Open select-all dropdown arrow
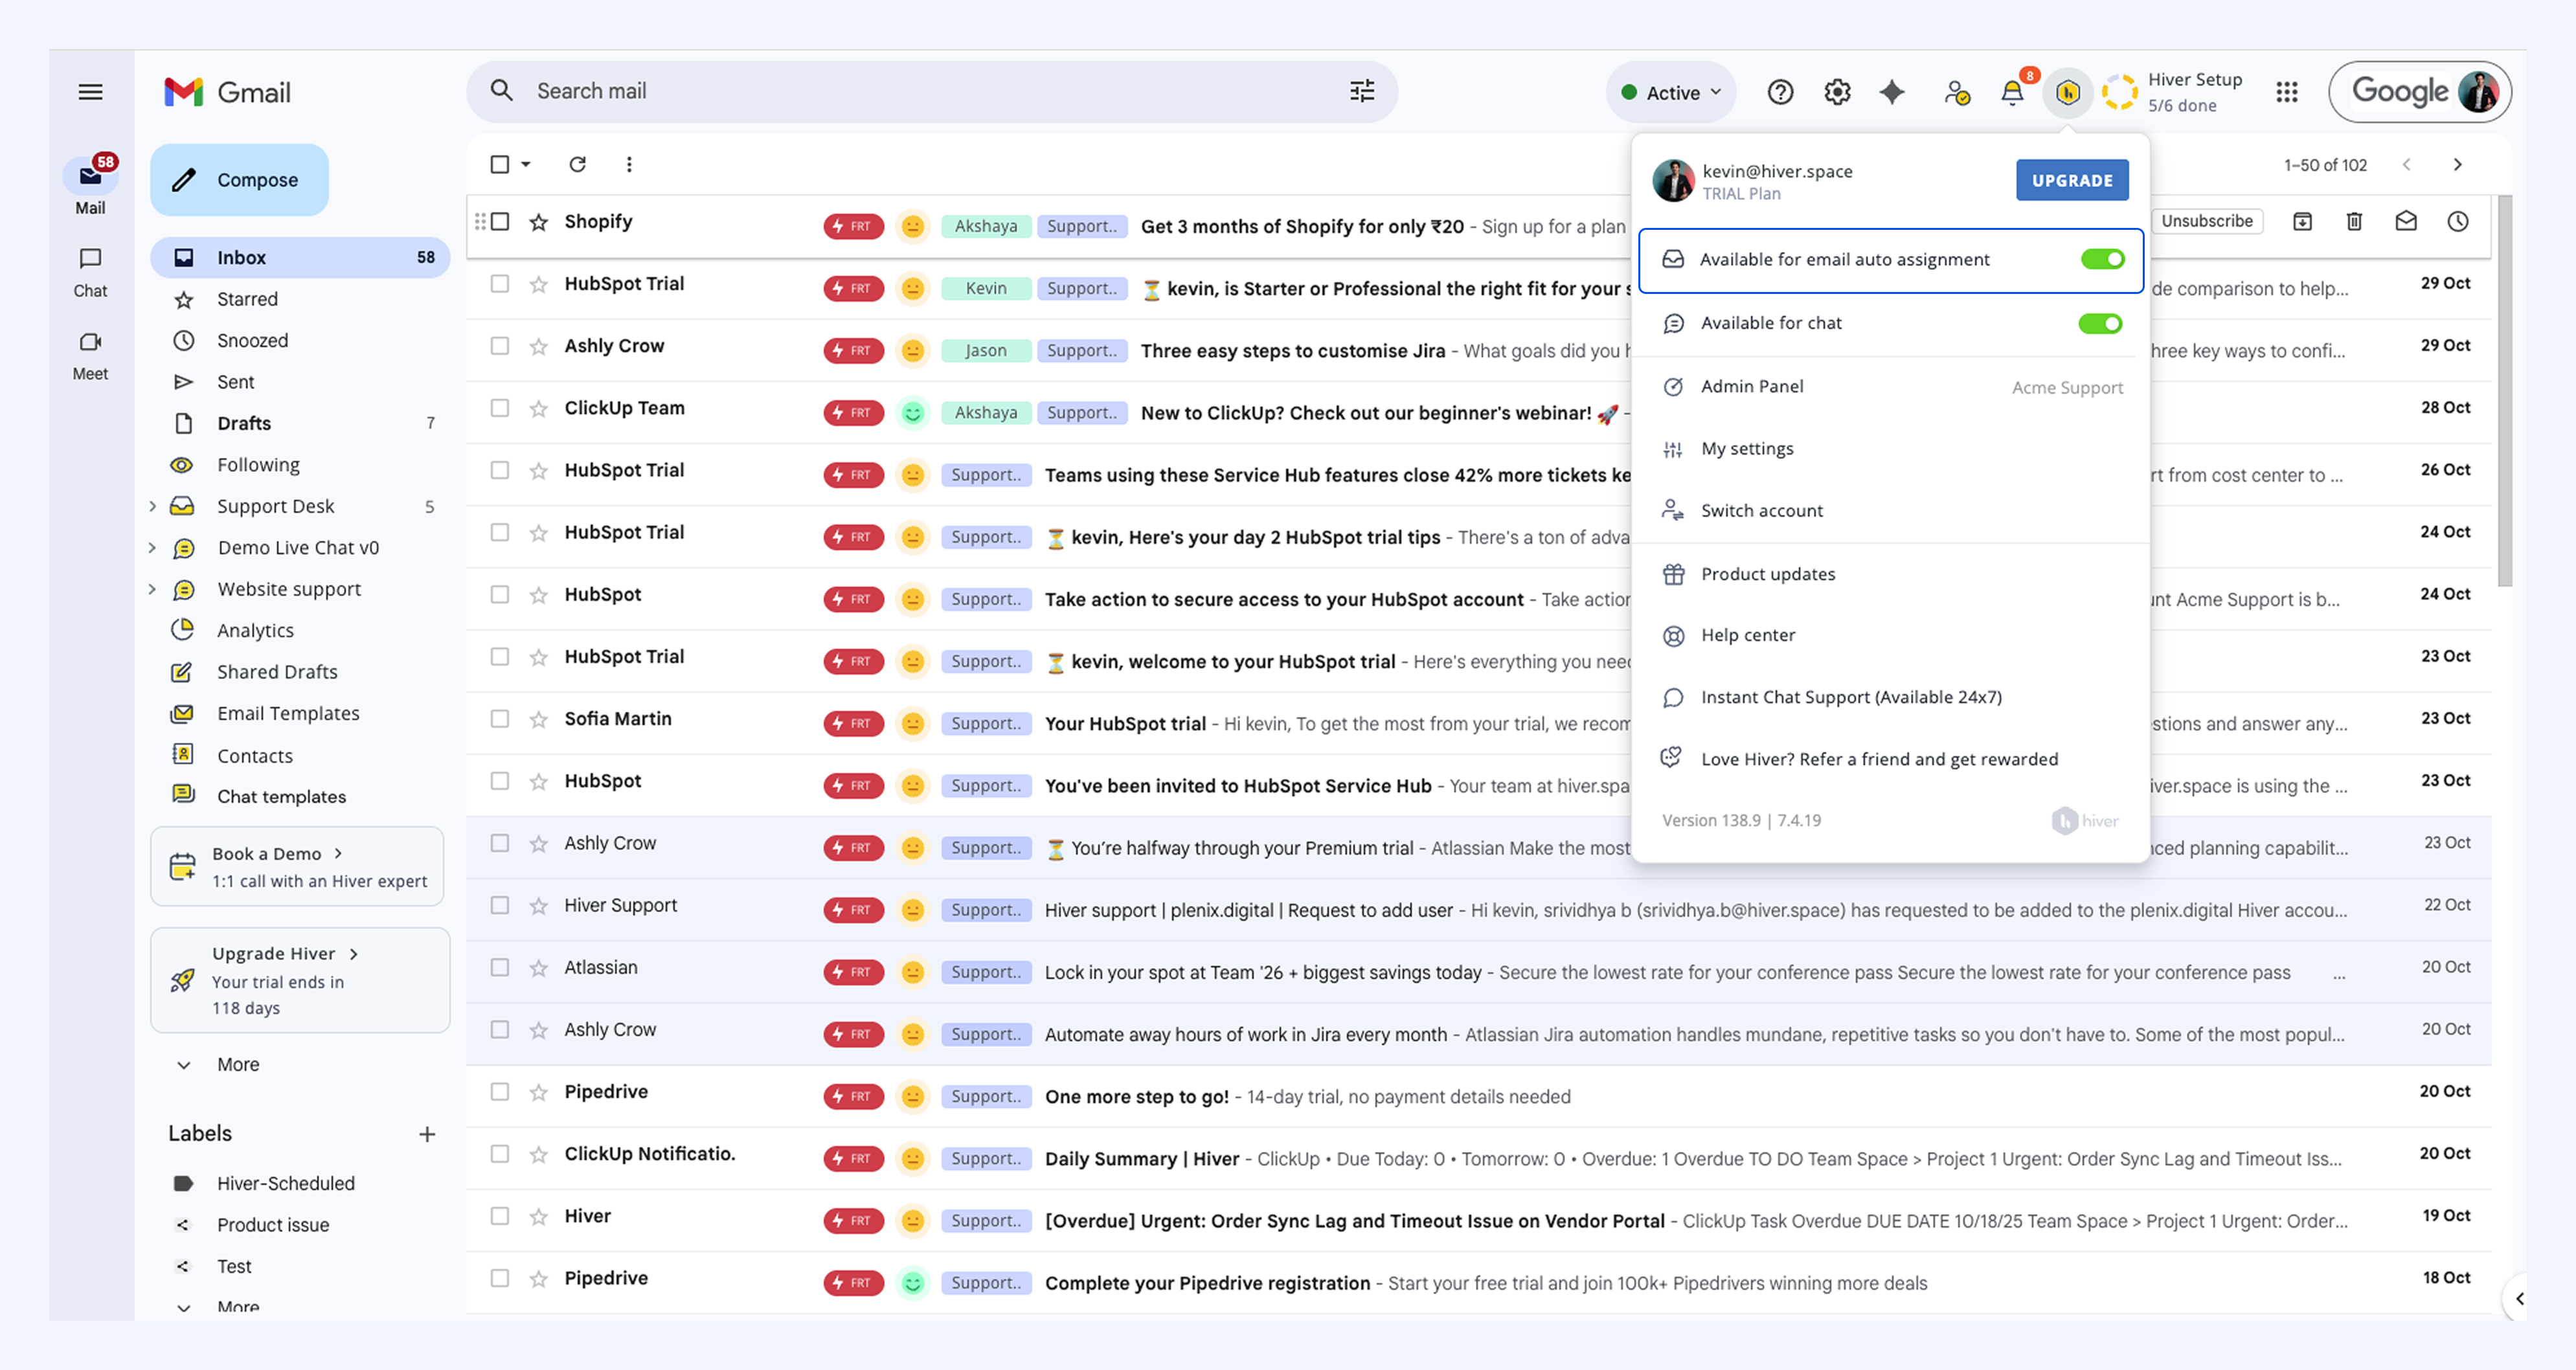This screenshot has height=1370, width=2576. 526,164
